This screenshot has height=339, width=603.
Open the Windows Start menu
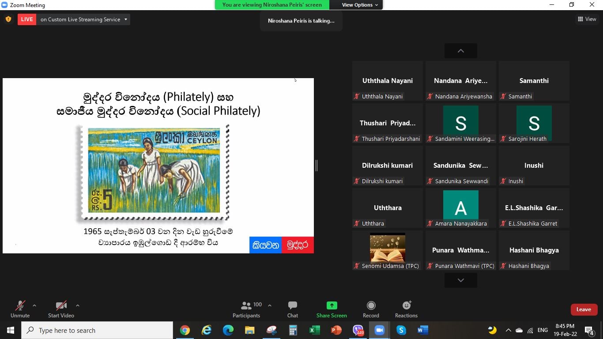click(11, 330)
